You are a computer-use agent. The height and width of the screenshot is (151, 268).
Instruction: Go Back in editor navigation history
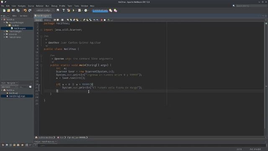[x=58, y=20]
